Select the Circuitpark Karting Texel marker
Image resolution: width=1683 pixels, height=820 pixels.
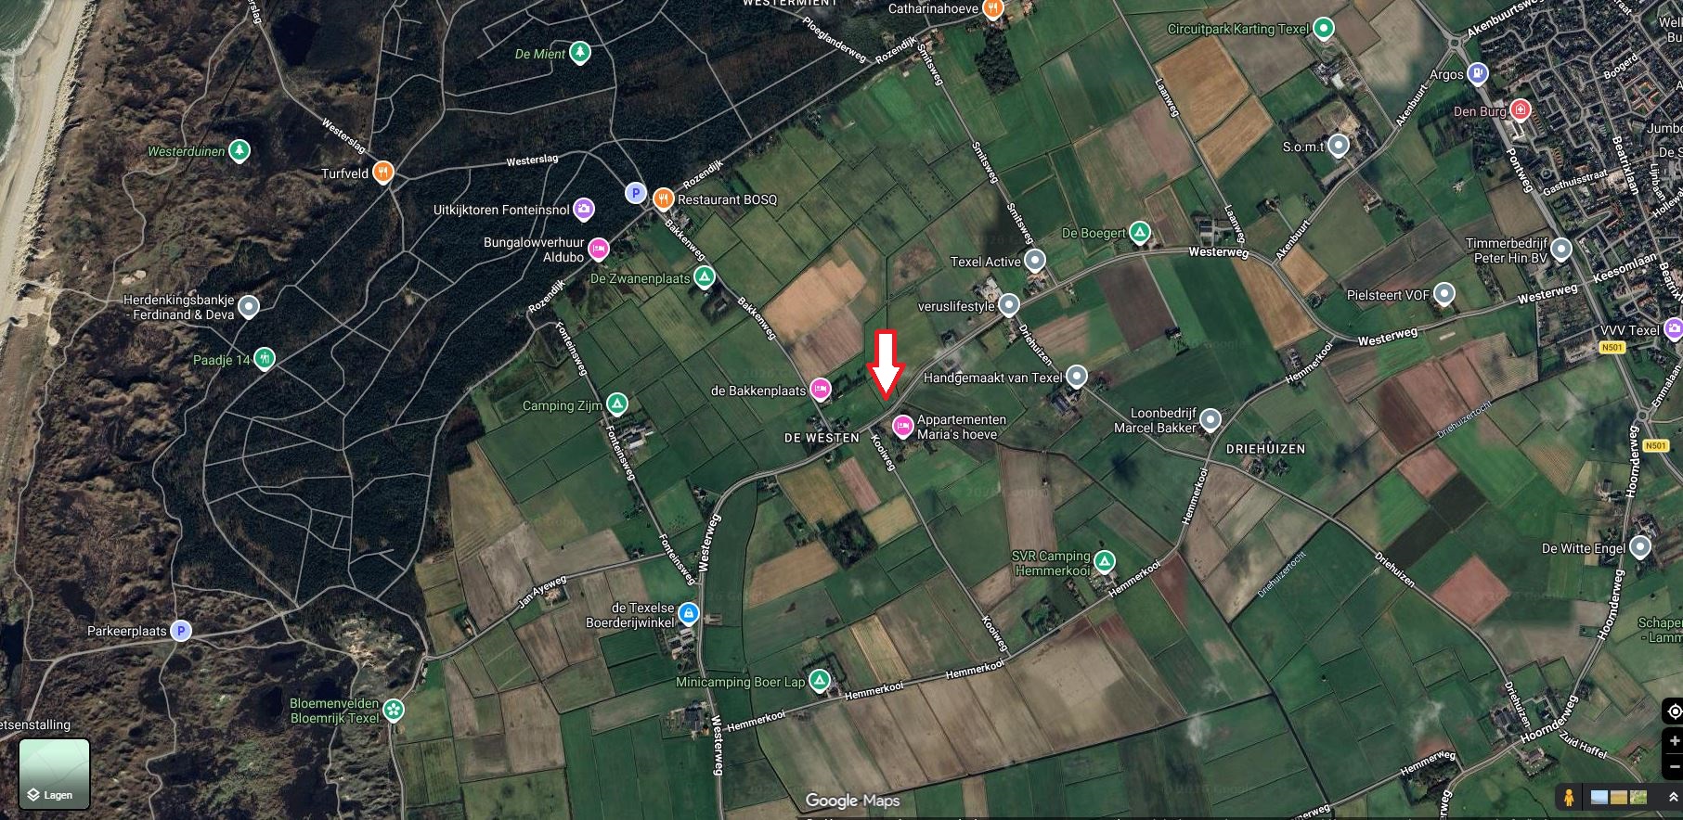pos(1324,28)
